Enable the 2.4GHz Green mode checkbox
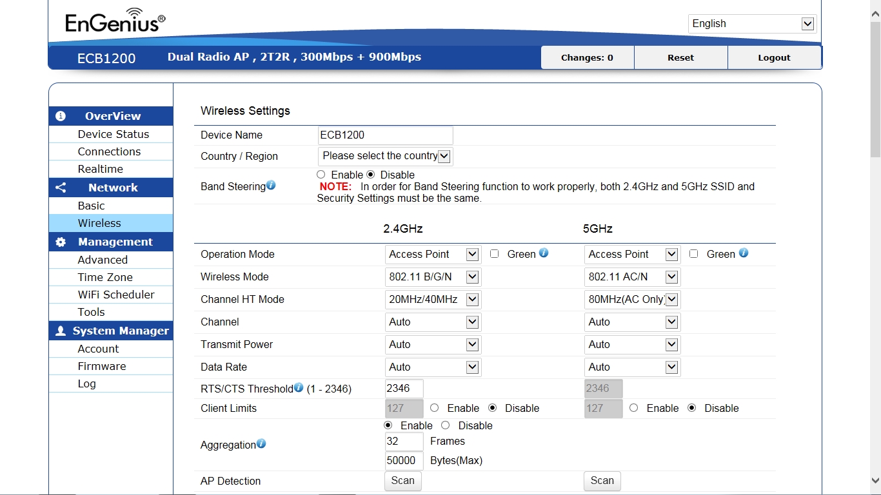The height and width of the screenshot is (495, 881). (x=495, y=254)
